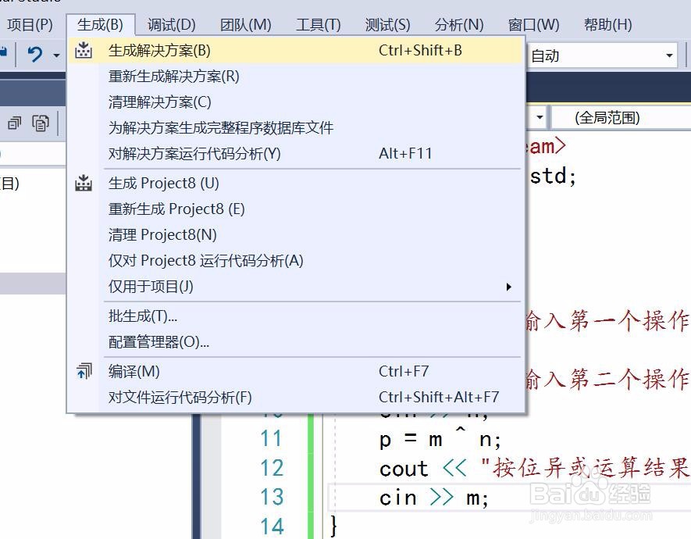Open the 项目(P) menu
This screenshot has height=539, width=691.
(x=30, y=25)
